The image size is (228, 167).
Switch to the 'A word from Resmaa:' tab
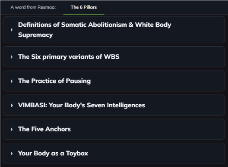coord(33,7)
